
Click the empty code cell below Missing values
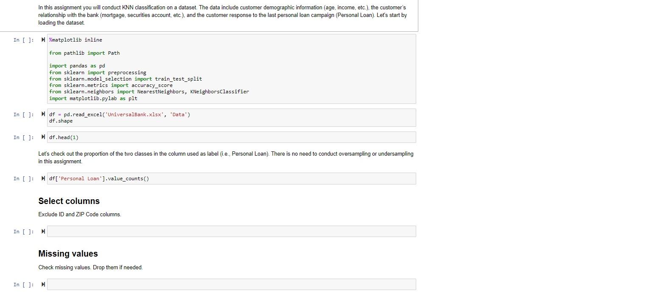[232, 285]
